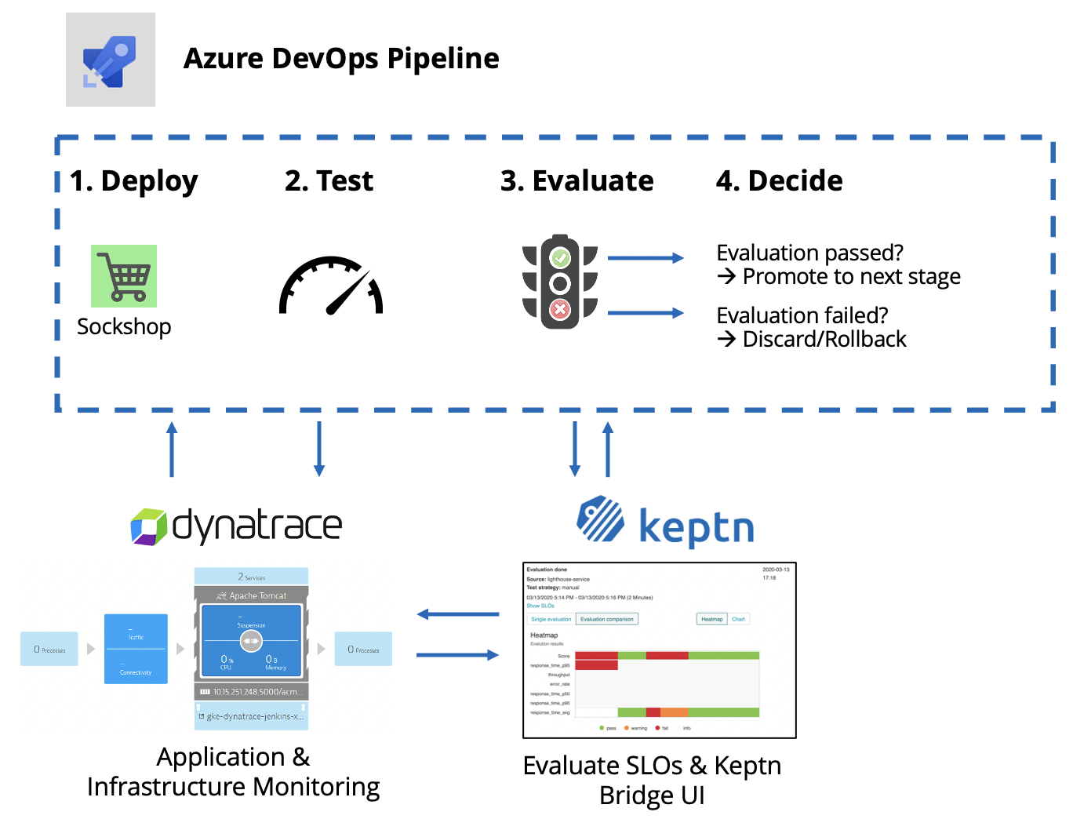Select the Evaluation comparison tab

coord(607,619)
